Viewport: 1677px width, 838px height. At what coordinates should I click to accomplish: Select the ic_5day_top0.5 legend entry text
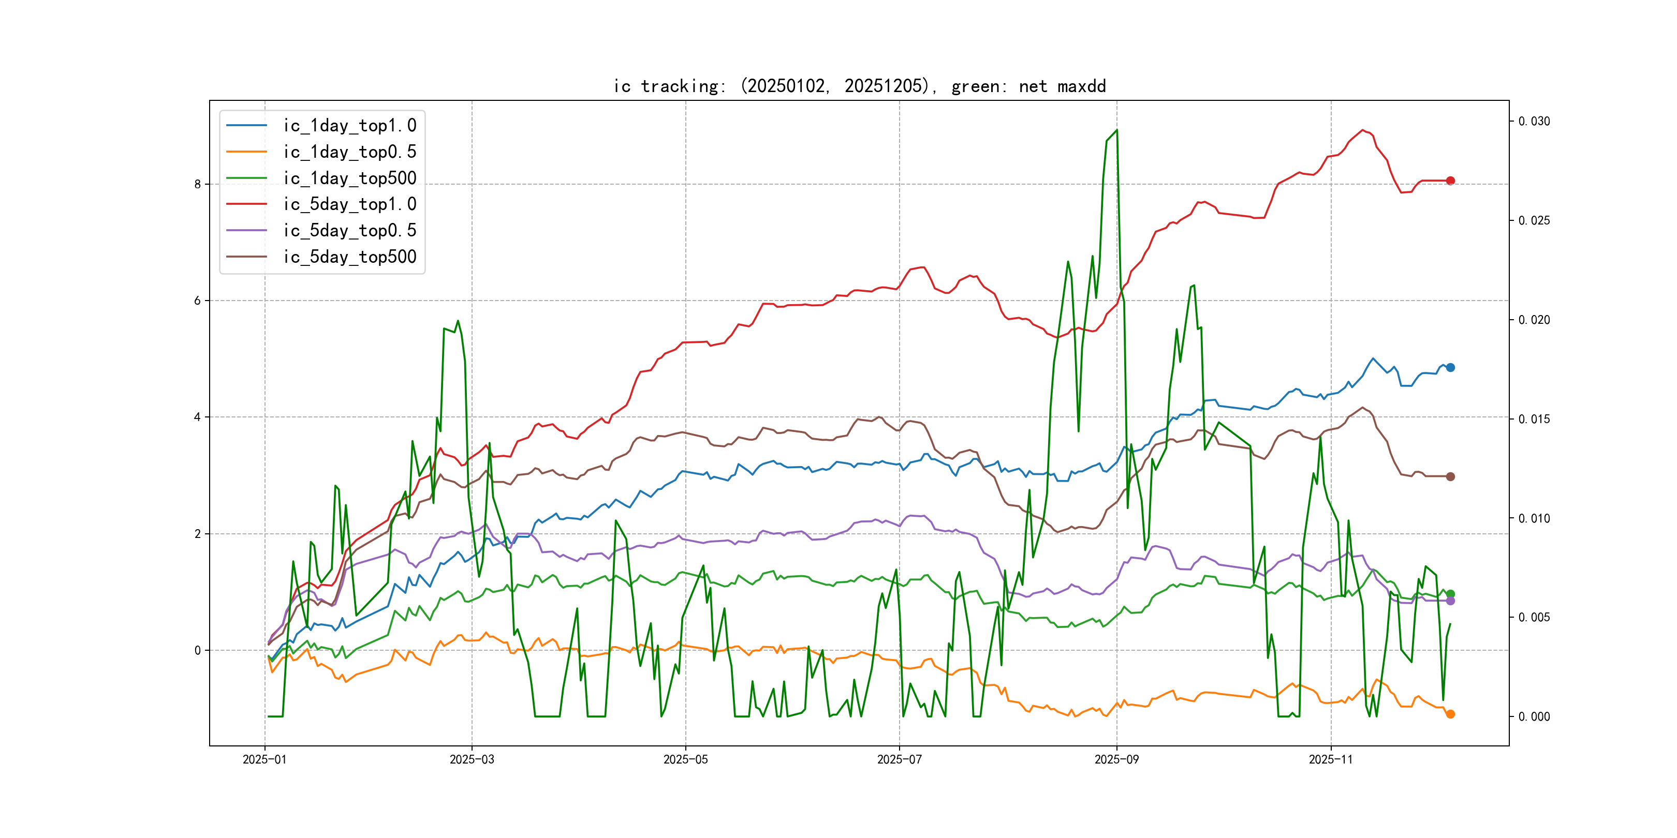[349, 230]
